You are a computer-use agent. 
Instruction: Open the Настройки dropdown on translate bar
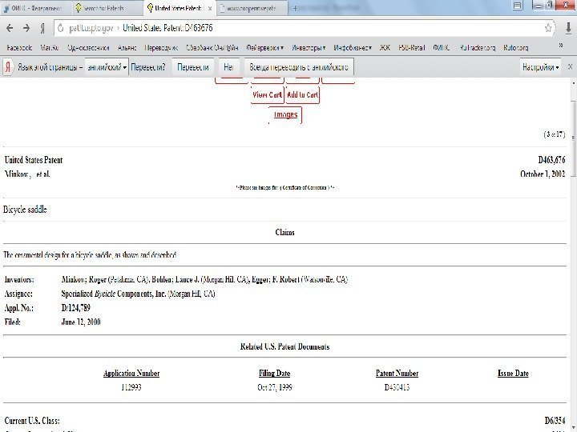point(540,67)
